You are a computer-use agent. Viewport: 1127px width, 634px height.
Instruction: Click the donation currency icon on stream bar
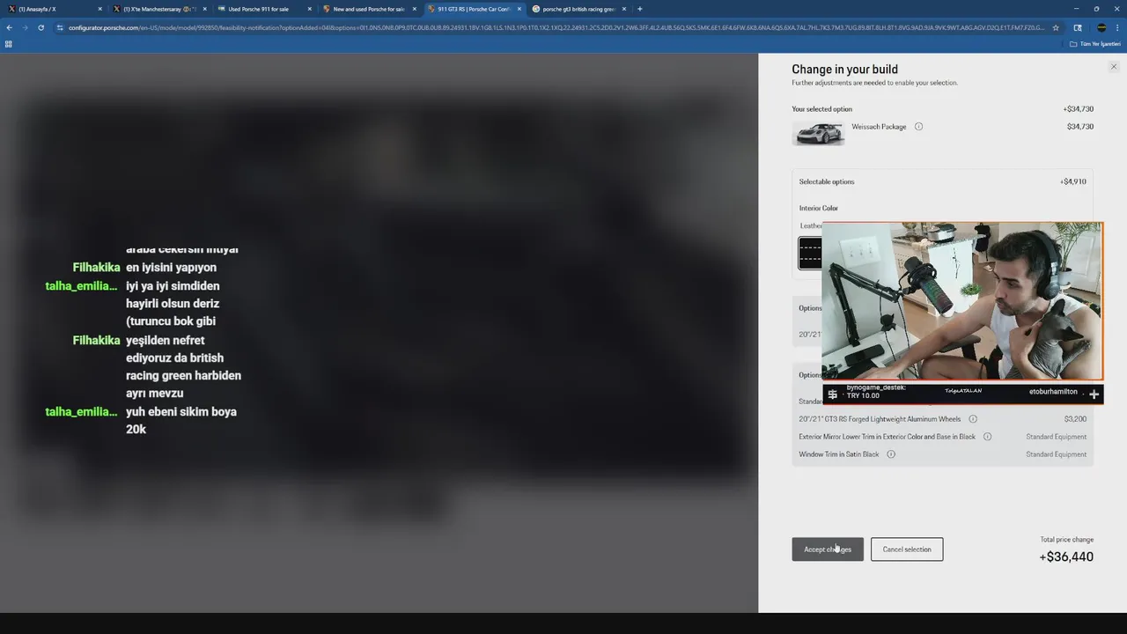pos(833,394)
